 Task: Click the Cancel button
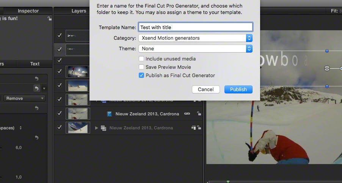206,90
